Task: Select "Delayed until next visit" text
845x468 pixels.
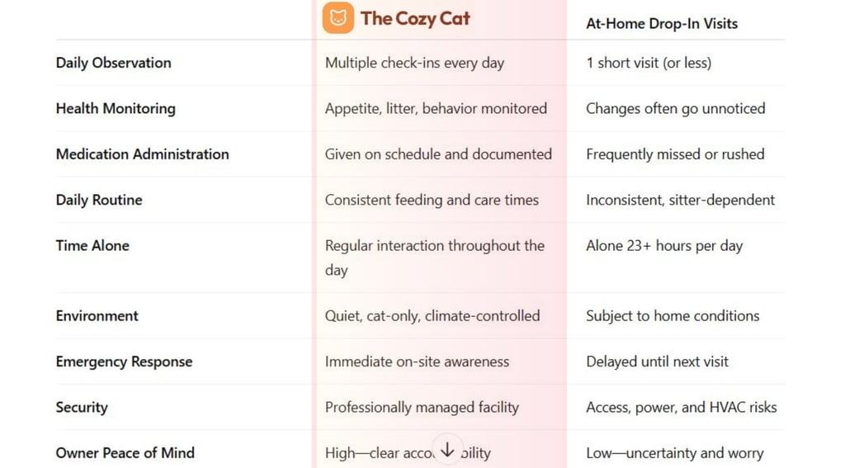Action: [x=658, y=362]
